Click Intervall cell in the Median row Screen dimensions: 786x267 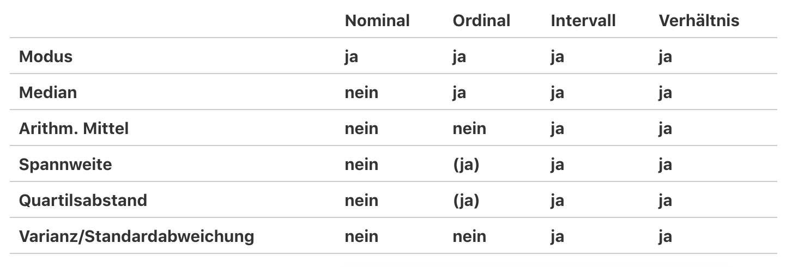(x=557, y=92)
